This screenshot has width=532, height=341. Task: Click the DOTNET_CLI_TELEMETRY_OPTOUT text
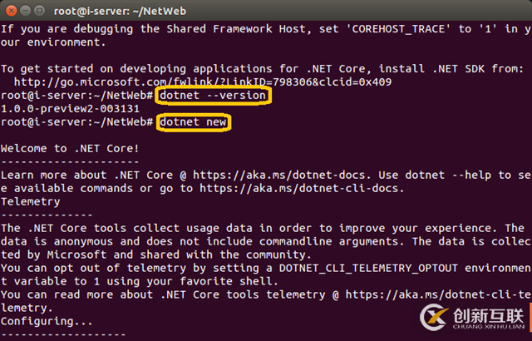[x=351, y=268]
